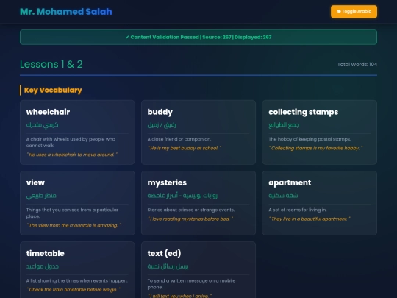
Task: Click example "I will text you when I arrive."
Action: click(x=180, y=296)
